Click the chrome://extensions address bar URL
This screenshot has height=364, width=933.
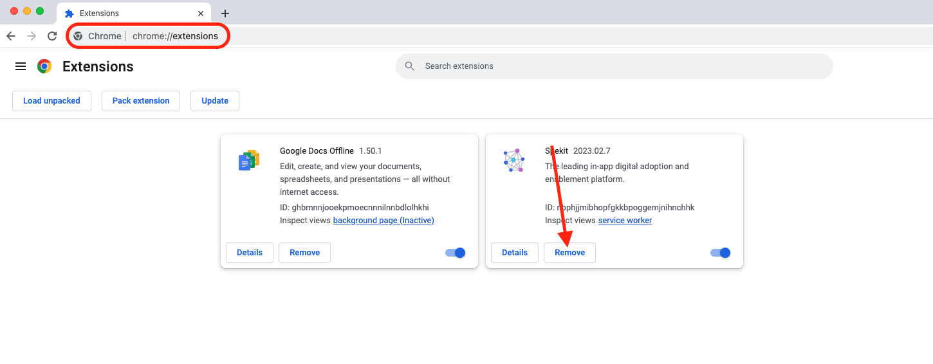[x=175, y=36]
